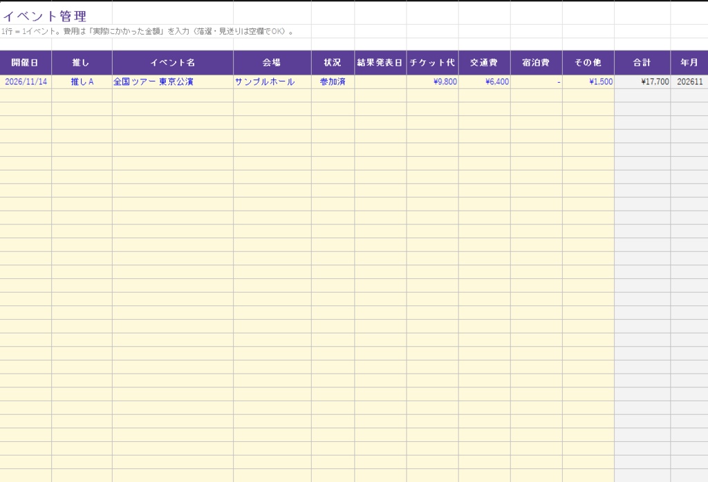Select the 交通費 column header
This screenshot has width=708, height=482.
(485, 63)
